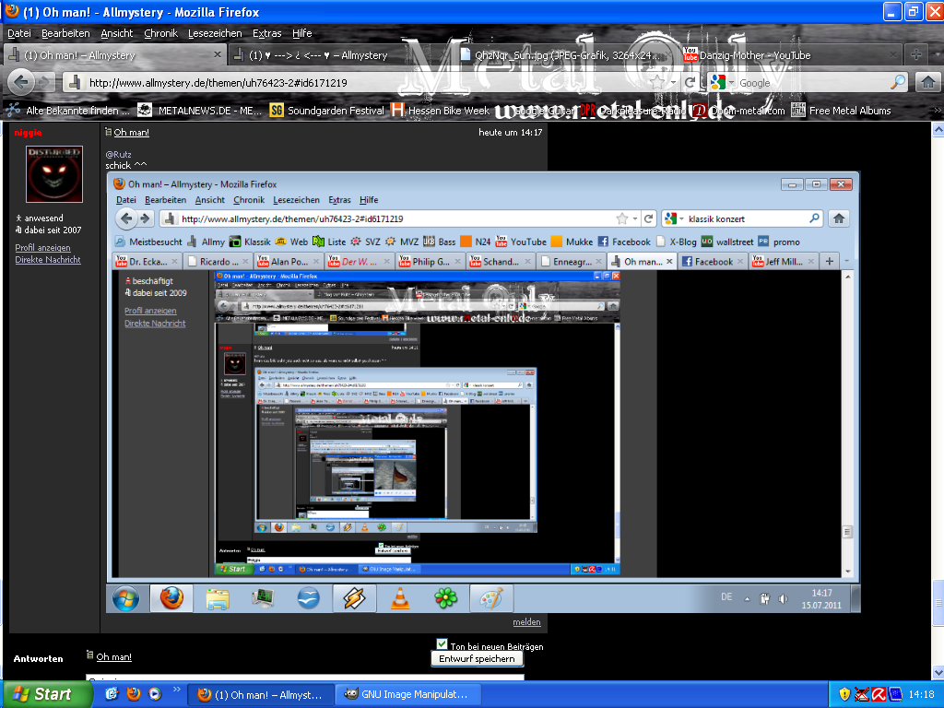The height and width of the screenshot is (708, 944).
Task: Reload the page with the refresh icon
Action: 690,82
